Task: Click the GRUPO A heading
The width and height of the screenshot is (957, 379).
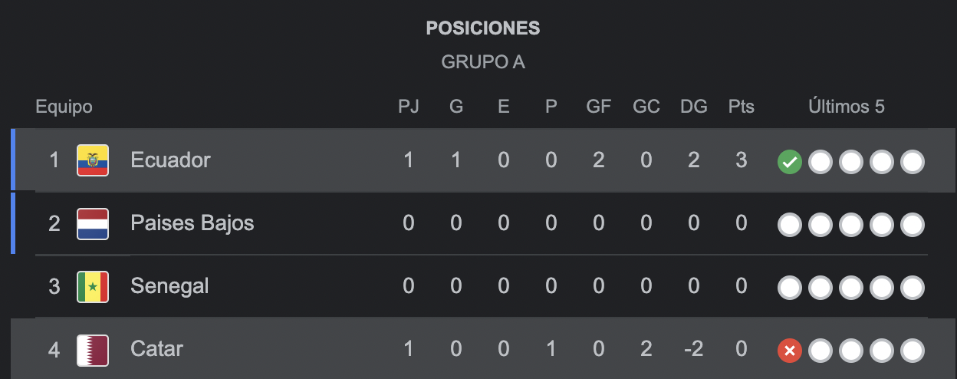Action: (x=483, y=62)
